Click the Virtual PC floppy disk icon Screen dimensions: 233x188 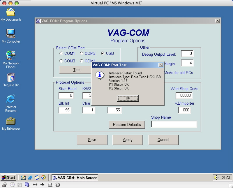20,185
